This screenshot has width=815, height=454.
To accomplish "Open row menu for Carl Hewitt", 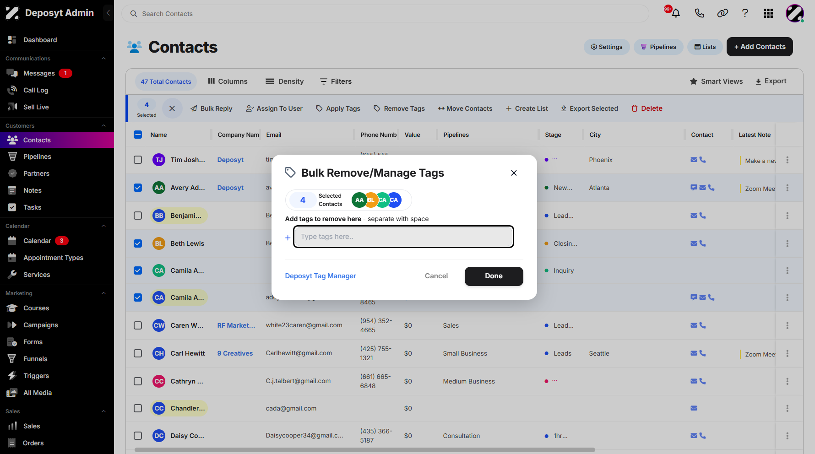I will pos(787,353).
